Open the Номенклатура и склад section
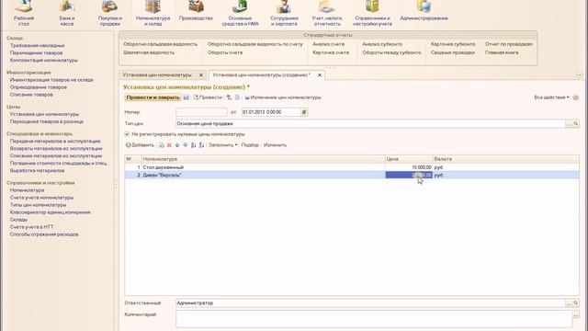 pos(153,14)
